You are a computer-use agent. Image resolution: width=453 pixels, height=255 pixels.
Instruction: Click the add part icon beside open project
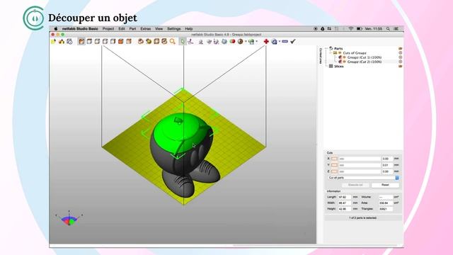[x=62, y=42]
